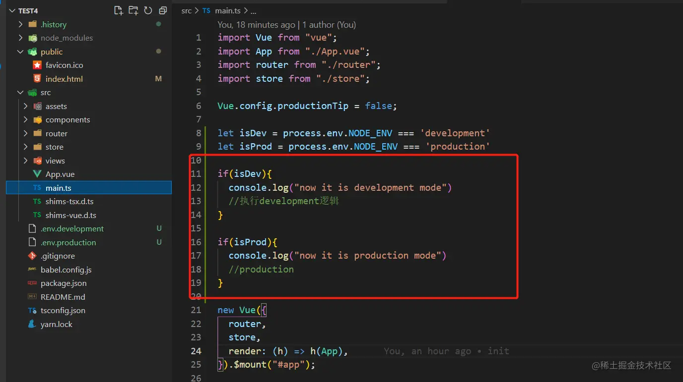Open README.md via its markdown icon
The height and width of the screenshot is (382, 683).
[x=32, y=297]
